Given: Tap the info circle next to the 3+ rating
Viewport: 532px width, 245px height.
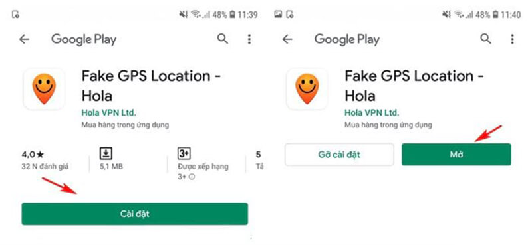Looking at the screenshot, I should [x=192, y=177].
